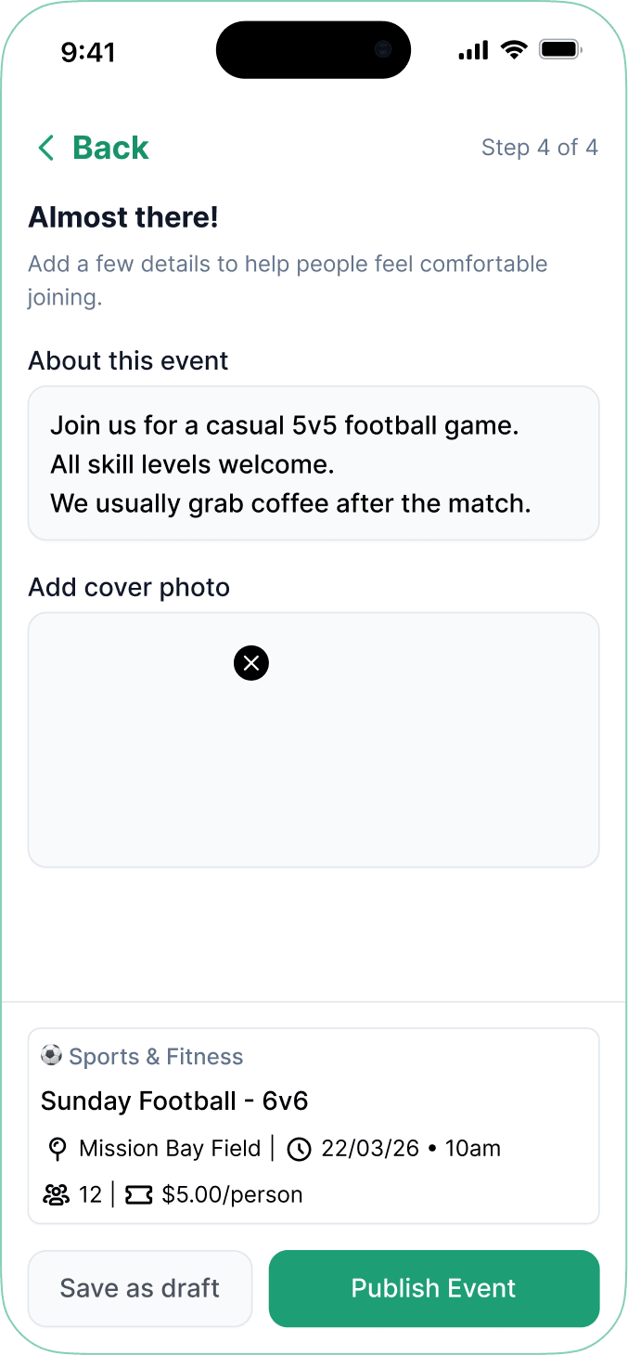Click the ticket icon beside $5.00/person
The image size is (628, 1355).
pyautogui.click(x=138, y=1194)
